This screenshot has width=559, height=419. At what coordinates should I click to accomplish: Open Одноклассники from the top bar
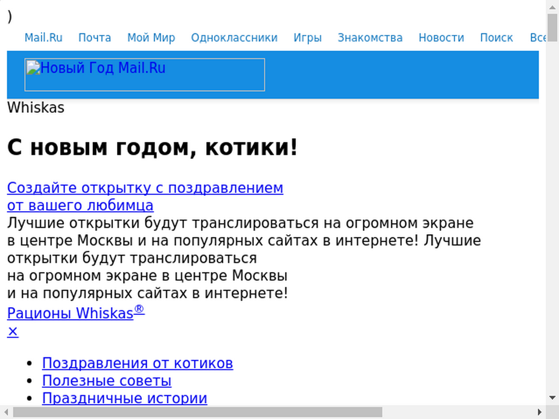234,38
